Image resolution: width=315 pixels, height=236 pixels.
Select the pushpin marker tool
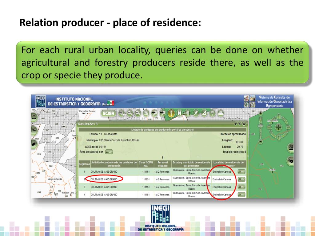(196, 113)
